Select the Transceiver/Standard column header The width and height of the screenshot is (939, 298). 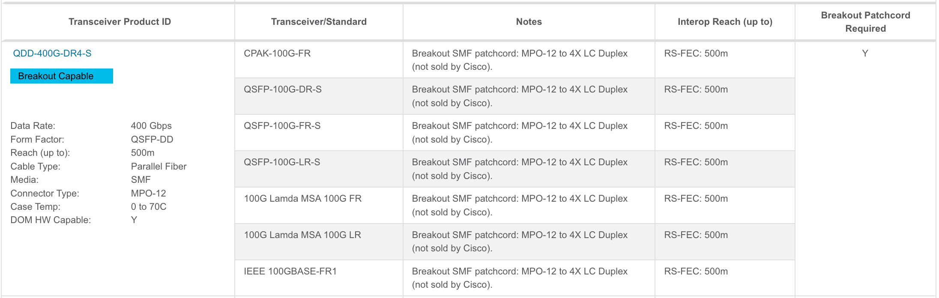tap(319, 22)
